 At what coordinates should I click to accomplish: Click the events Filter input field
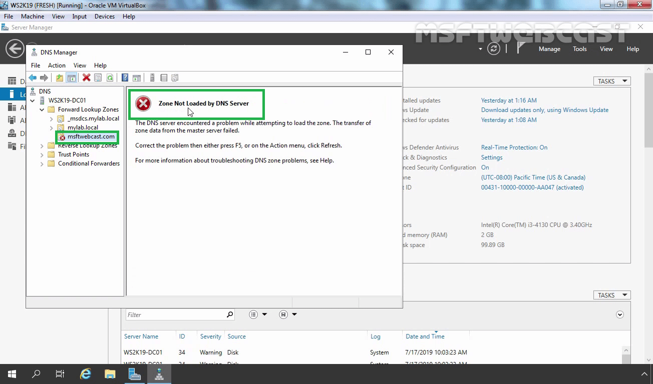pos(175,314)
